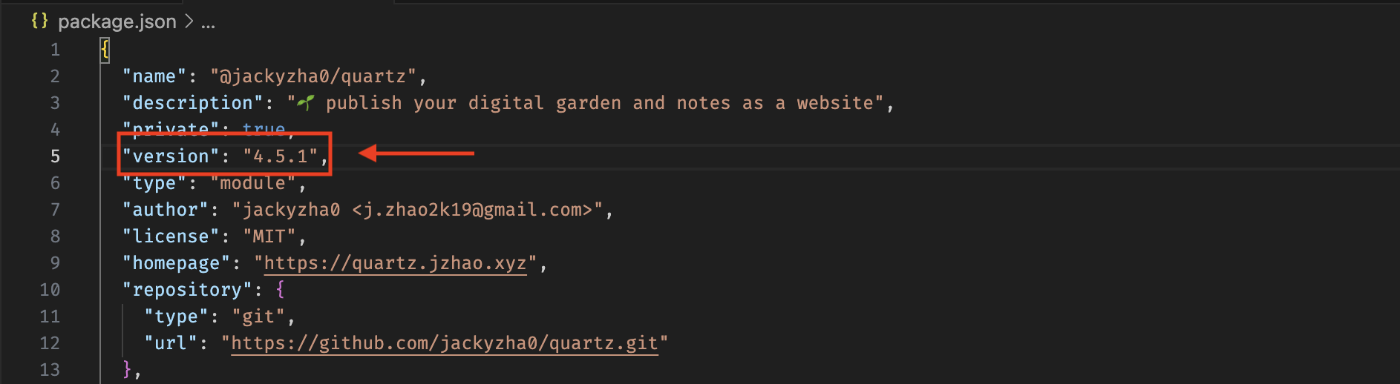The height and width of the screenshot is (384, 1400).
Task: Open the breadcrumb ellipsis symbol dropdown
Action: click(x=208, y=23)
